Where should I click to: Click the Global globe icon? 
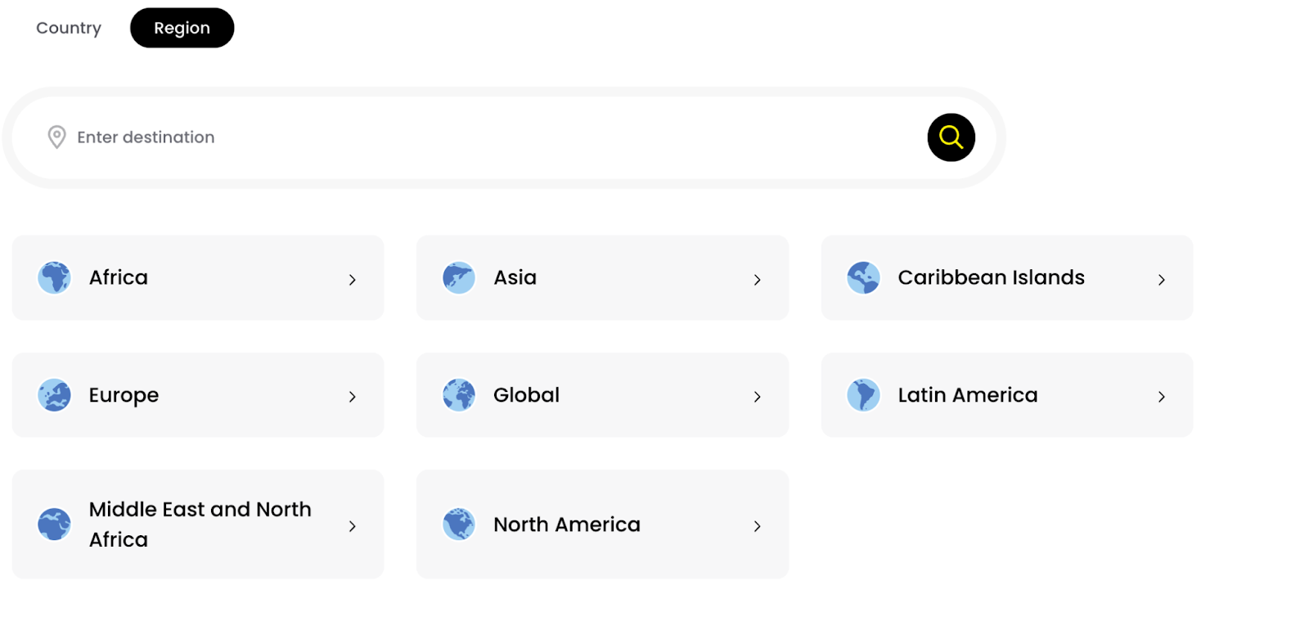coord(459,395)
